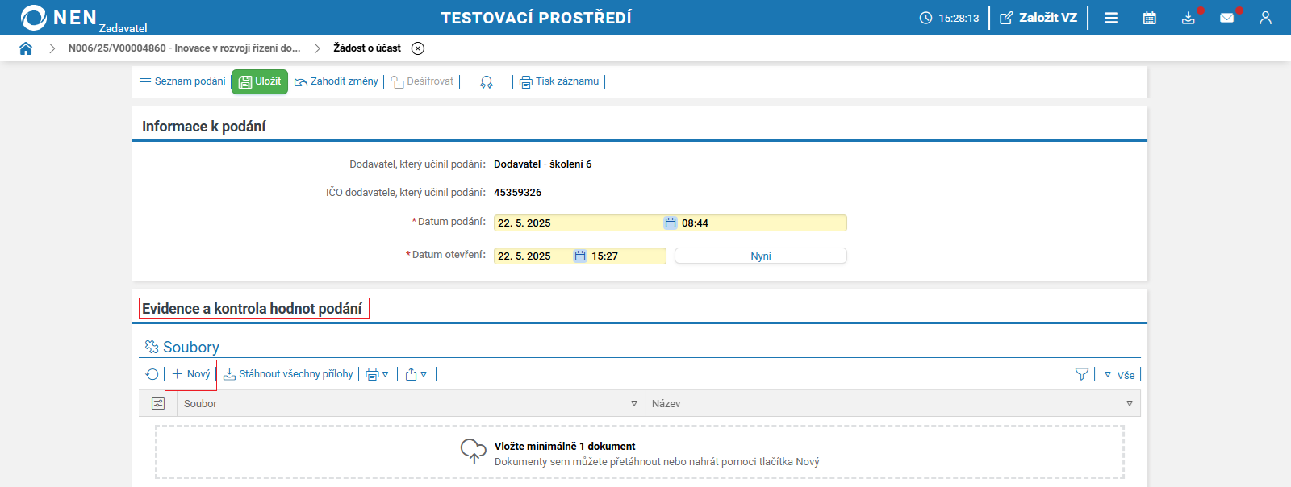The height and width of the screenshot is (487, 1291).
Task: Open column settings icon in table header
Action: click(158, 403)
